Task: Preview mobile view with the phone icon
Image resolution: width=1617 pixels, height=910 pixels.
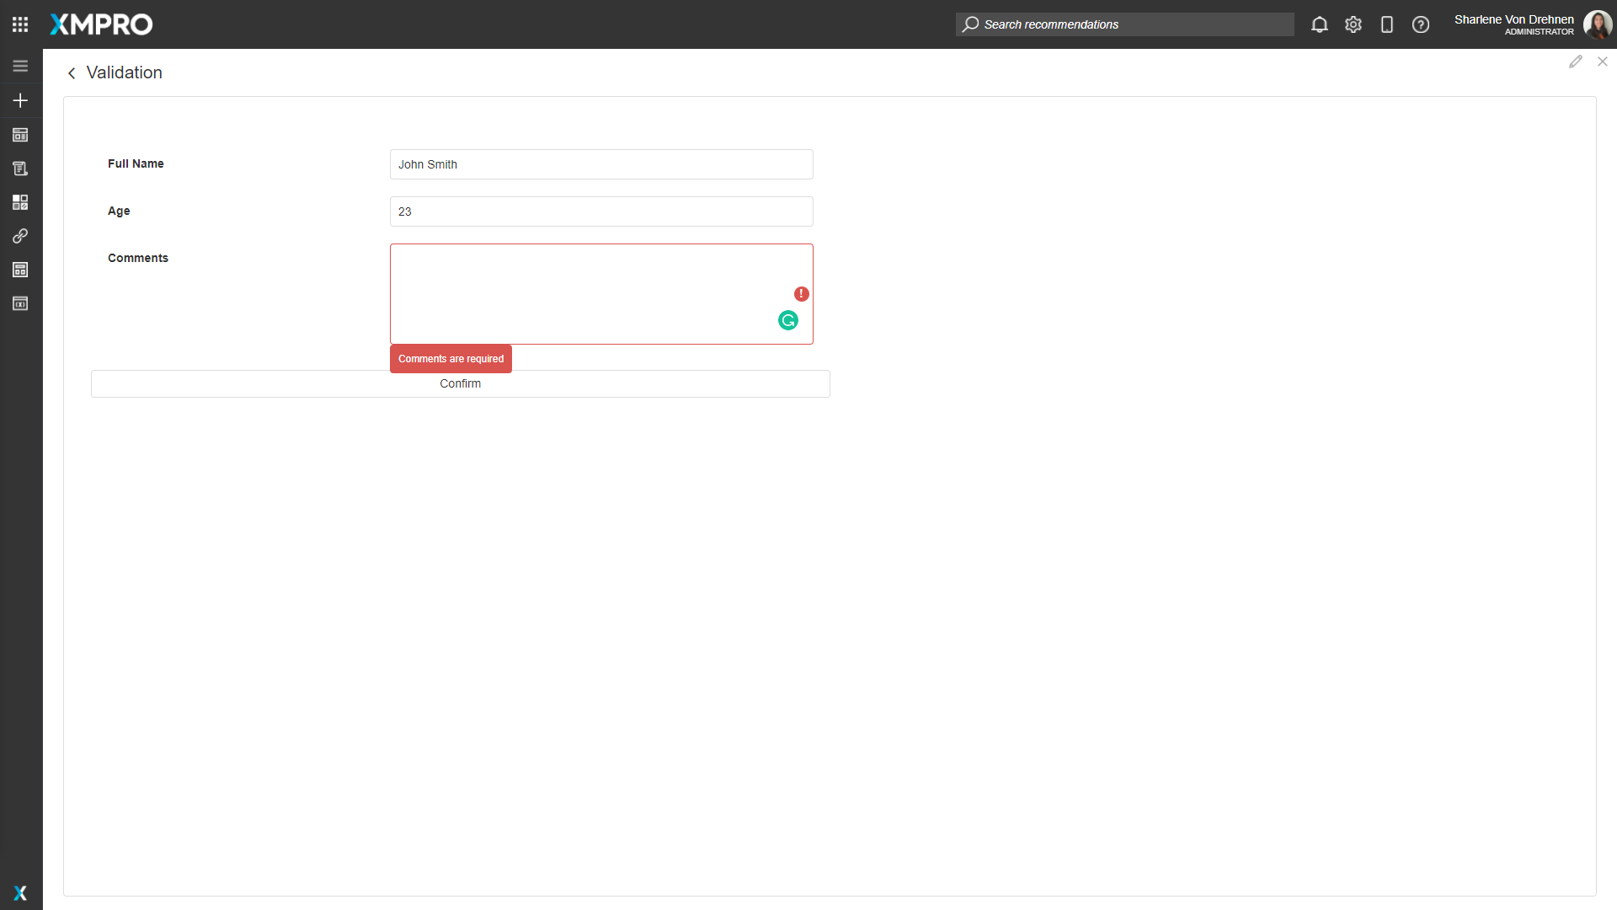Action: click(1387, 24)
